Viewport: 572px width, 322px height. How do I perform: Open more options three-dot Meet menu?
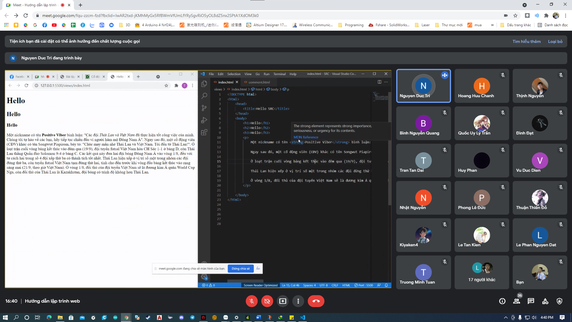(298, 301)
